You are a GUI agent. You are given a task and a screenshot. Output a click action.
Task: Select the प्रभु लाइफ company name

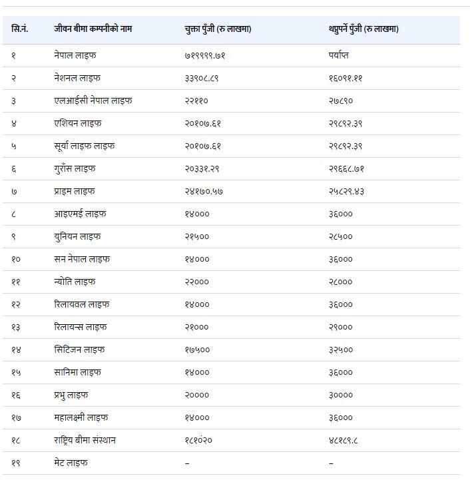[x=71, y=395]
